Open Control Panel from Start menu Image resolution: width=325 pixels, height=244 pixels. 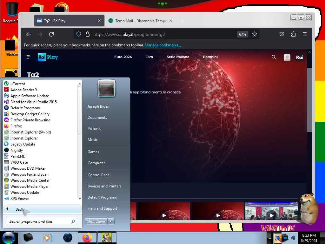tap(99, 175)
